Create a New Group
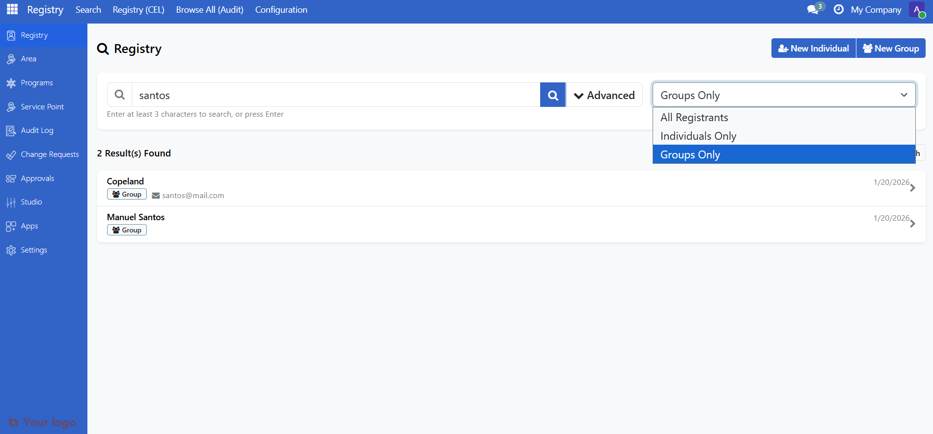Image resolution: width=933 pixels, height=434 pixels. [x=891, y=48]
